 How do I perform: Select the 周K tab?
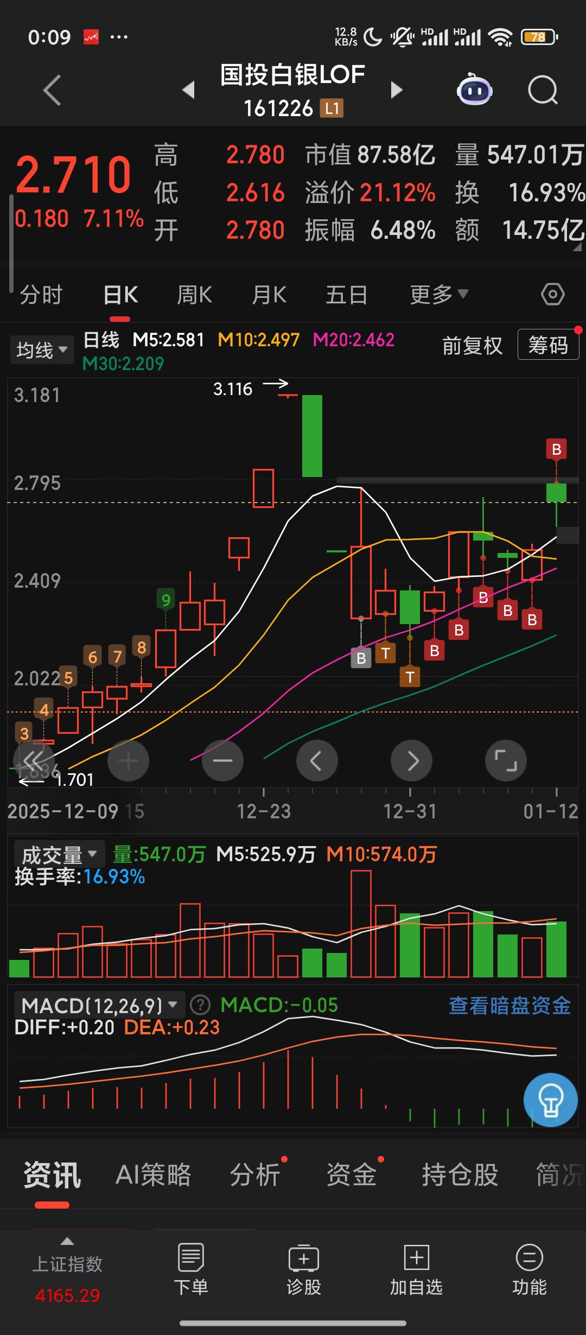[195, 295]
